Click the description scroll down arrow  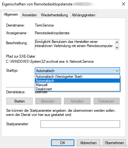point(117,48)
